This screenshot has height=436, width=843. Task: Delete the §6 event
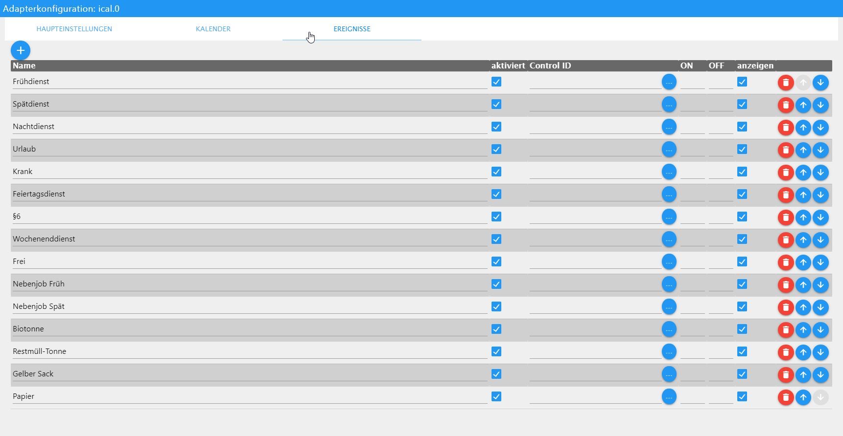(786, 218)
